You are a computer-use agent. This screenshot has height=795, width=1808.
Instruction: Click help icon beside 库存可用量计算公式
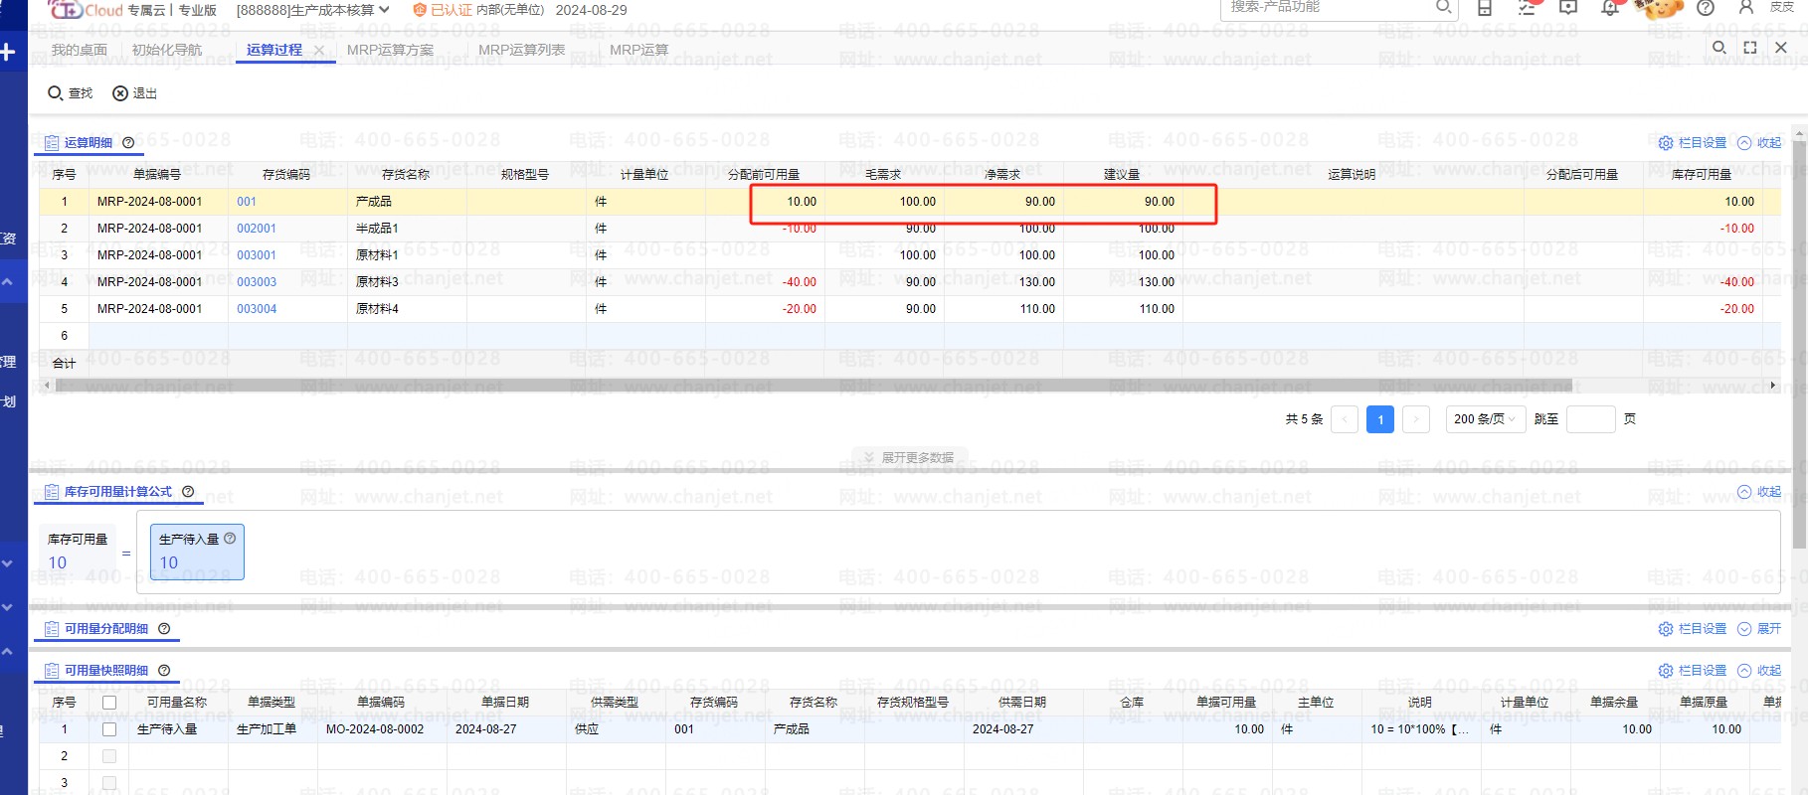[188, 492]
